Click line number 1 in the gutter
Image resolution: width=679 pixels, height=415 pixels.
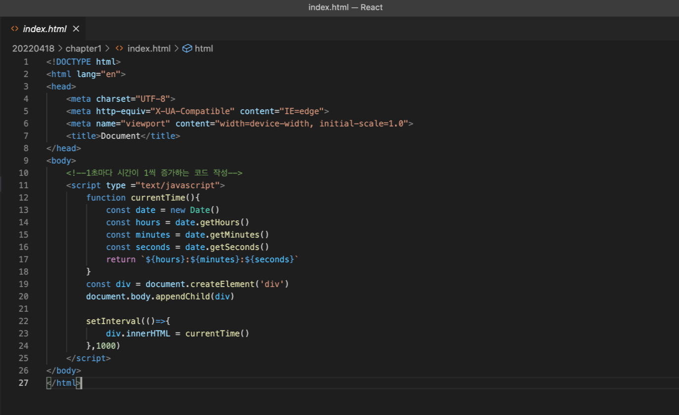click(26, 62)
